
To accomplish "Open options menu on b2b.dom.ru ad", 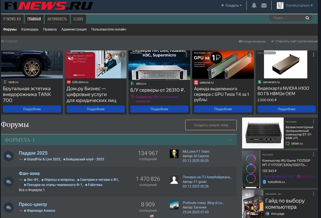I will click(123, 54).
